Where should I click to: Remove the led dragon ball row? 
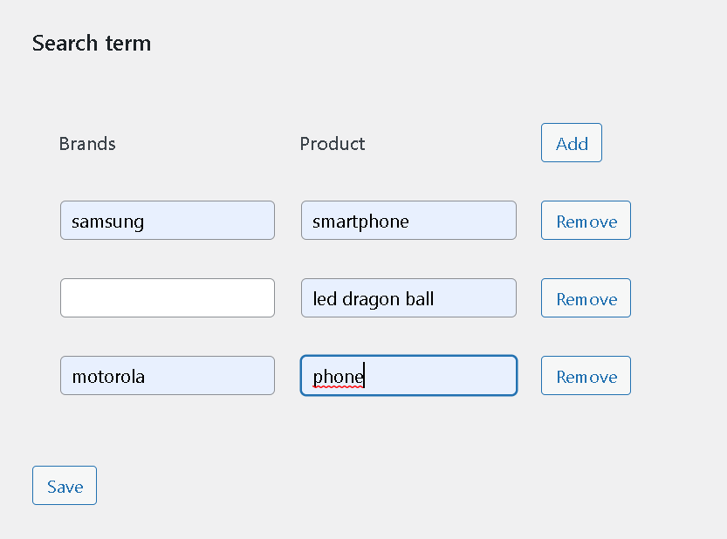coord(586,298)
